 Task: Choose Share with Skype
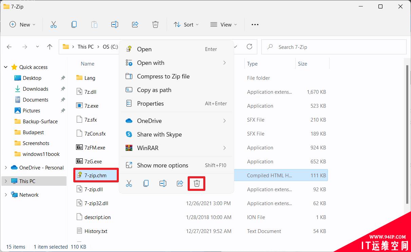point(176,134)
